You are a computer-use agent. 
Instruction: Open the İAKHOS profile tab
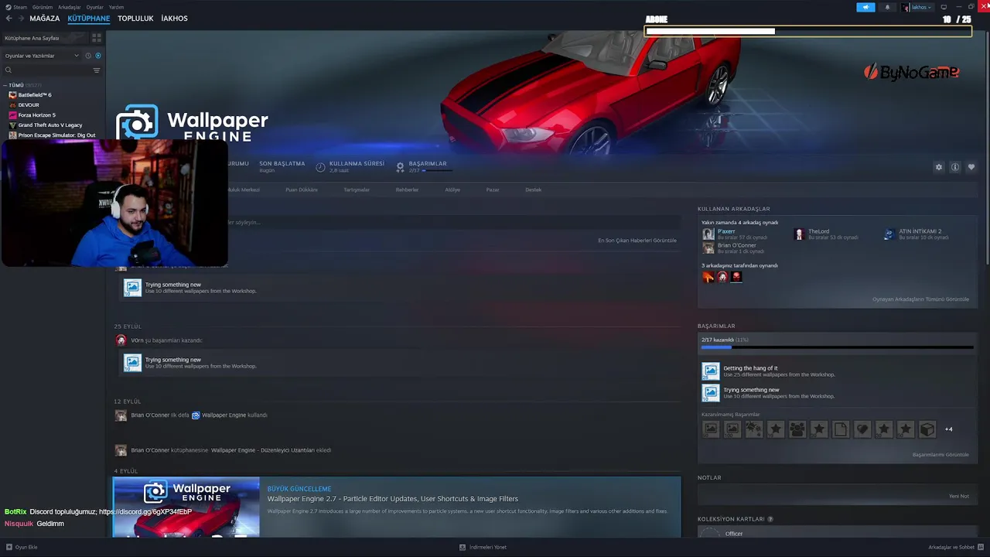(175, 18)
